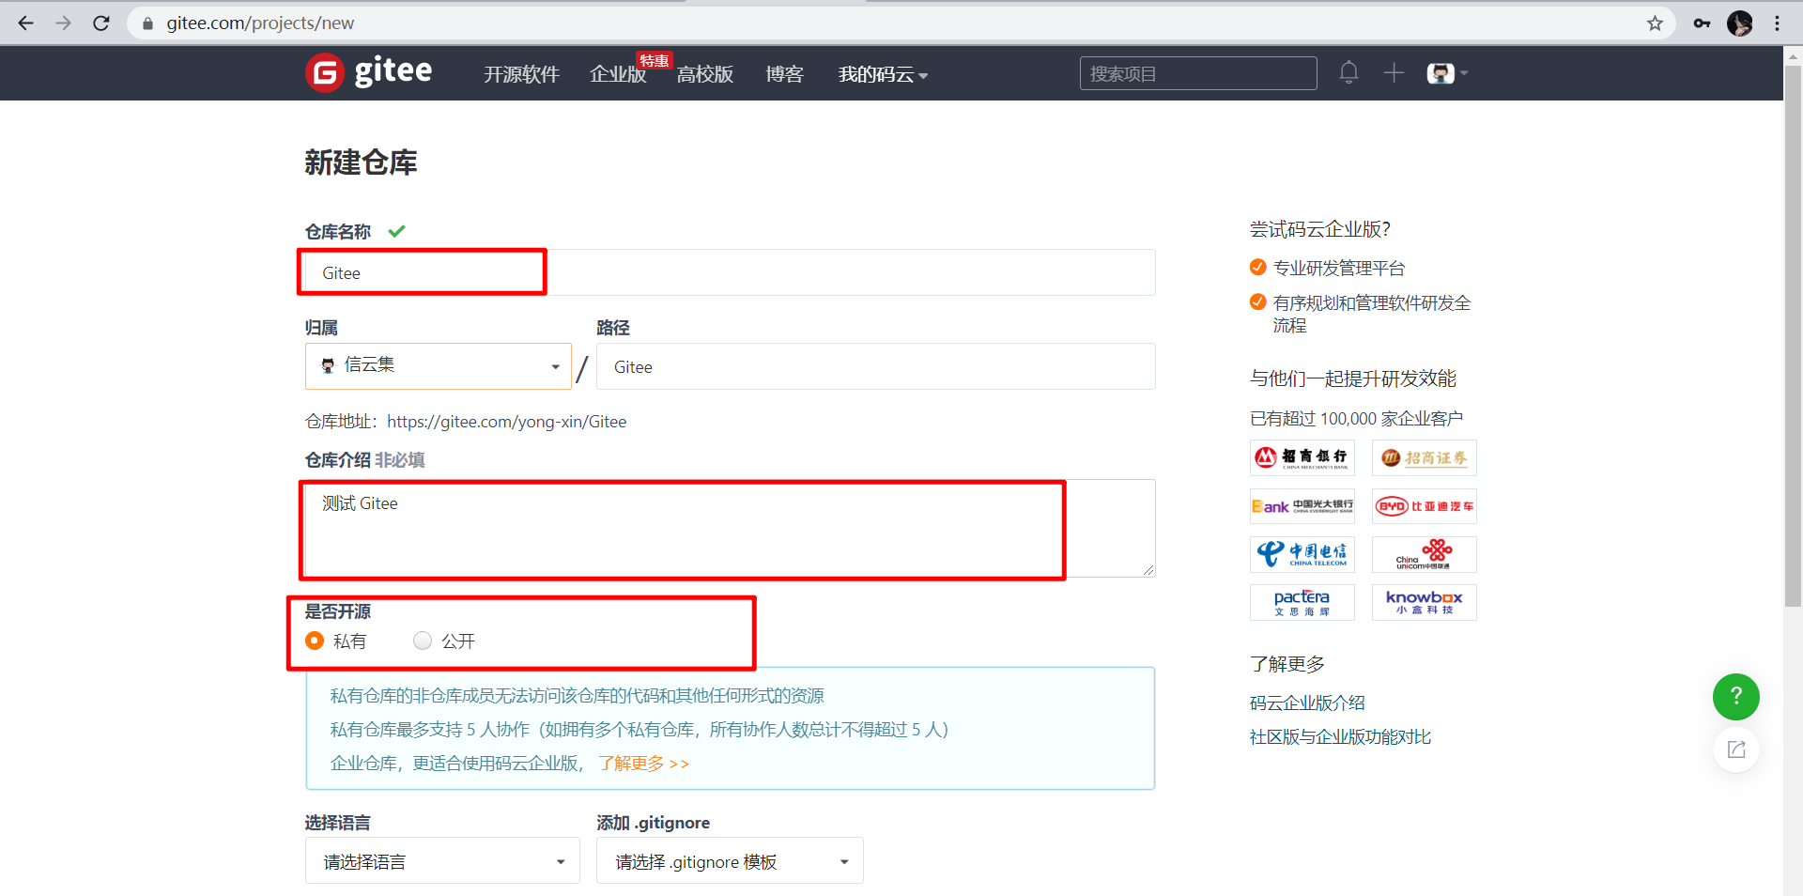This screenshot has height=896, width=1803.
Task: Open 博客 in the navbar
Action: pos(784,74)
